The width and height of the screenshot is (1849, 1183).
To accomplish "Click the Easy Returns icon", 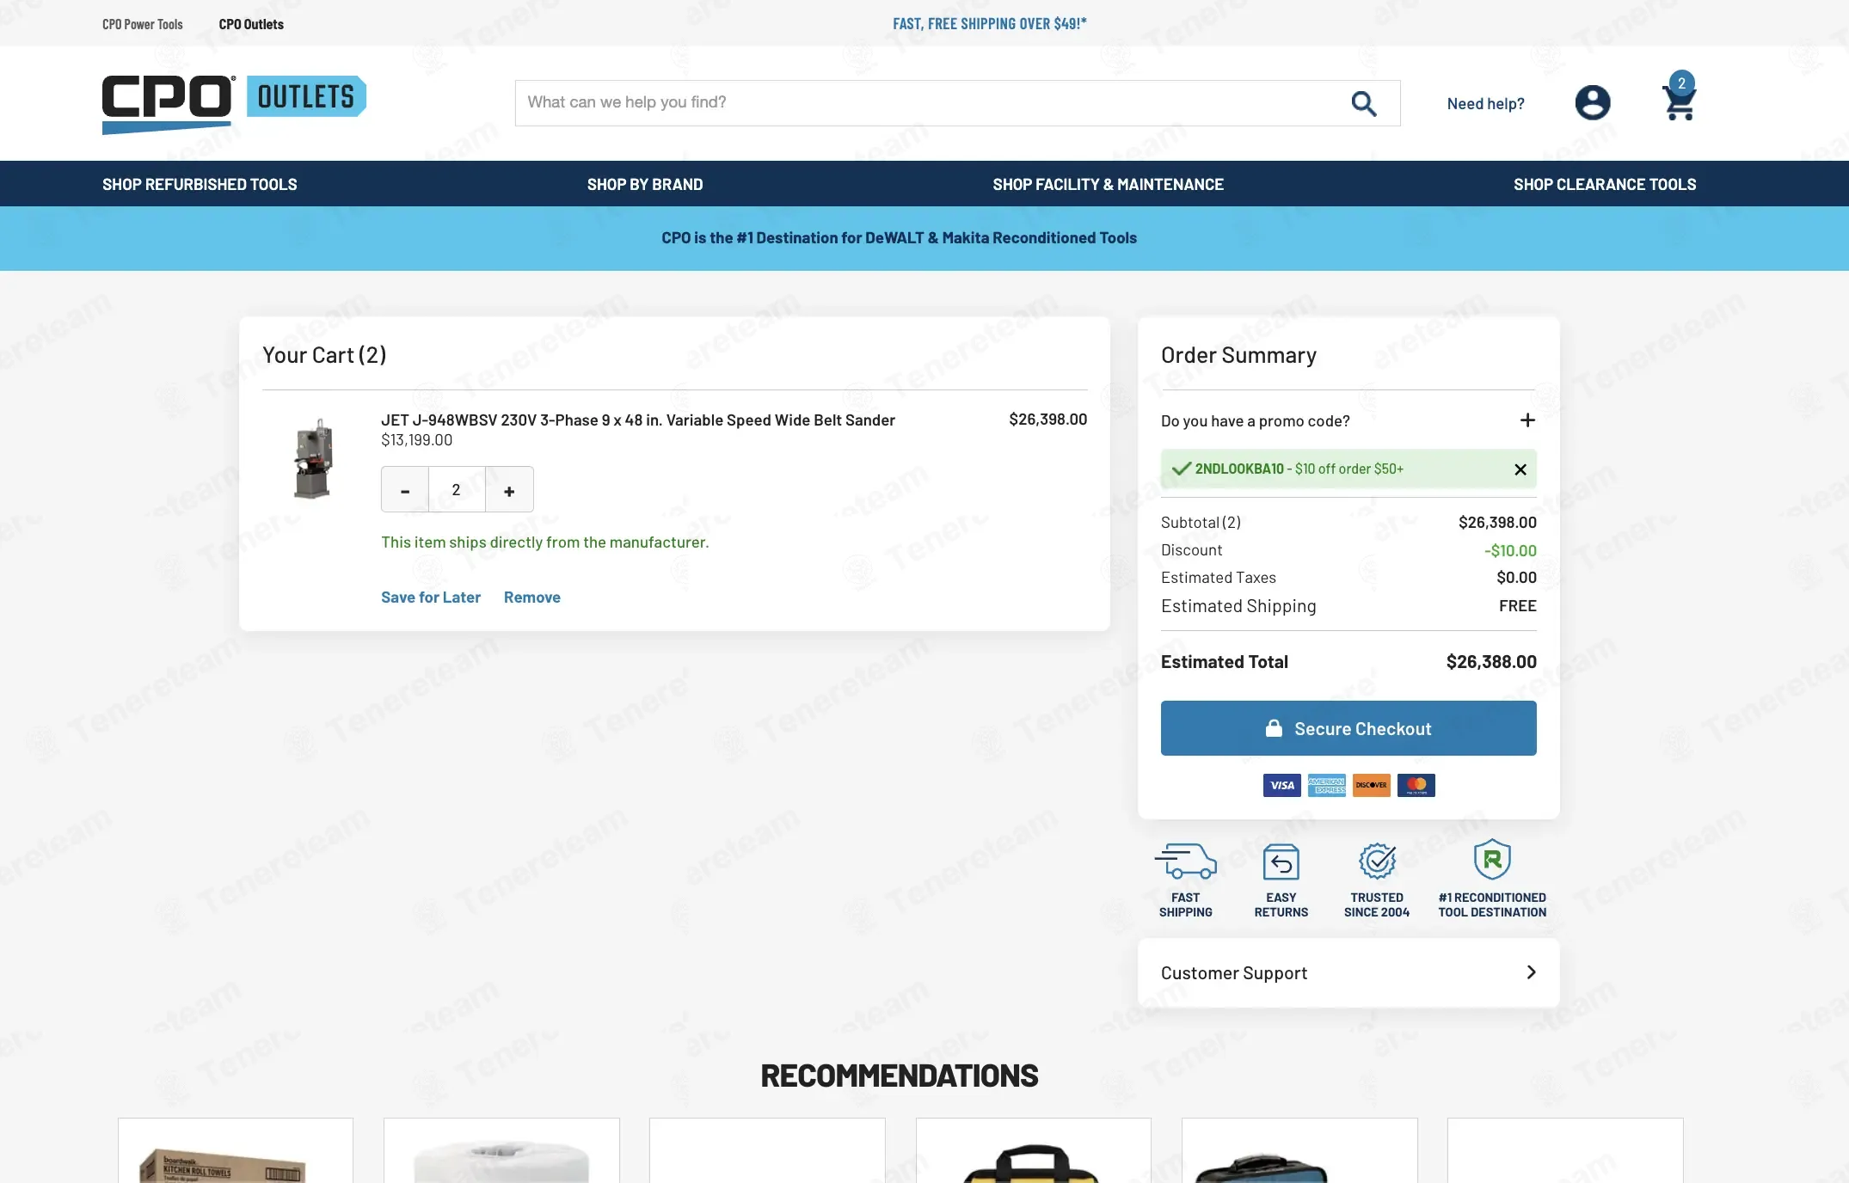I will click(1281, 861).
